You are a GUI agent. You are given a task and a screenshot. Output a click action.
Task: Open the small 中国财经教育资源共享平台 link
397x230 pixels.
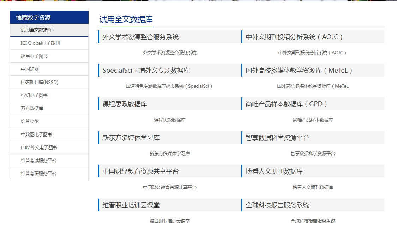(x=170, y=187)
